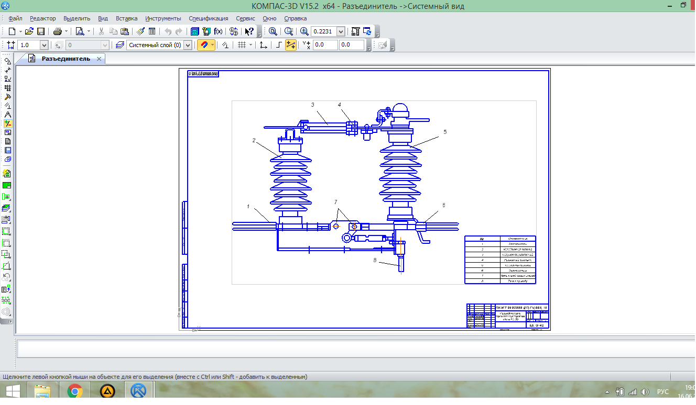Image resolution: width=696 pixels, height=405 pixels.
Task: Open an existing document with folder icon
Action: (x=29, y=31)
